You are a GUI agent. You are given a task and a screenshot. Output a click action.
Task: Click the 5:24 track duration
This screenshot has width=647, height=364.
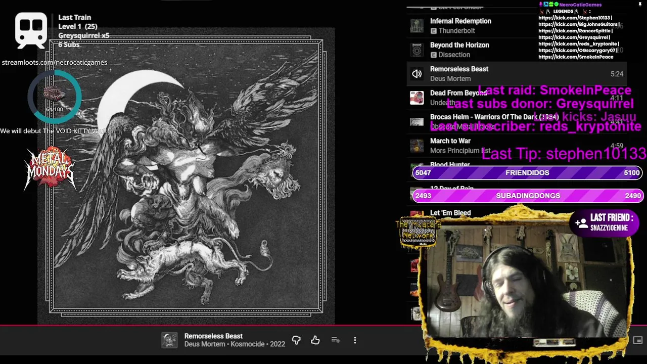click(x=617, y=74)
